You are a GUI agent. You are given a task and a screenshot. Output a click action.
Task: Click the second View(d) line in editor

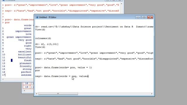(x=40, y=47)
